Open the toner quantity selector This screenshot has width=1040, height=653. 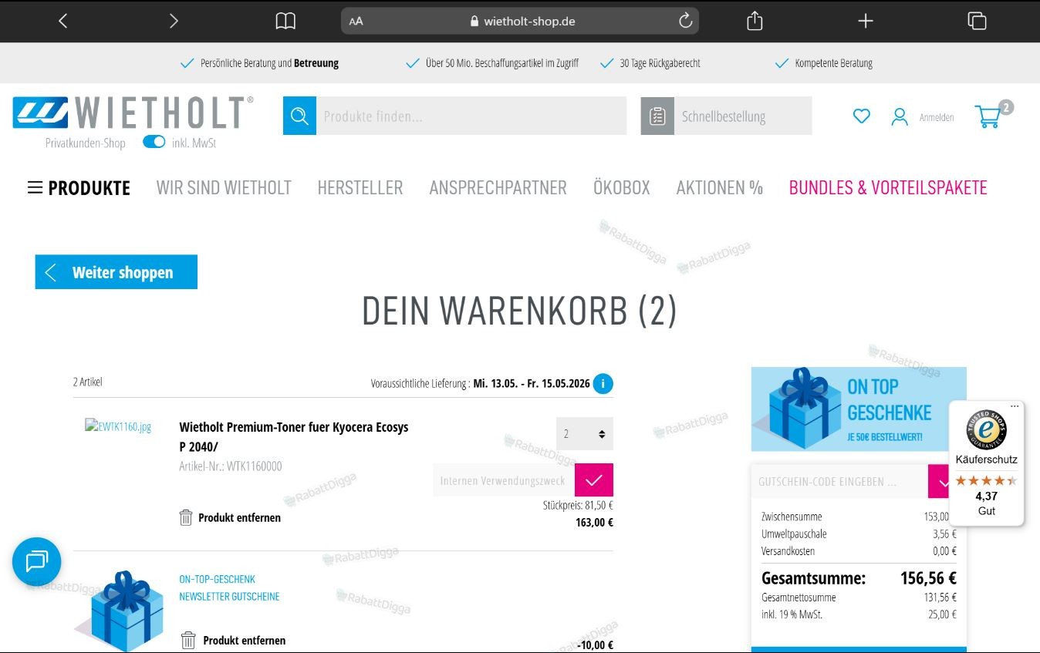pos(585,434)
